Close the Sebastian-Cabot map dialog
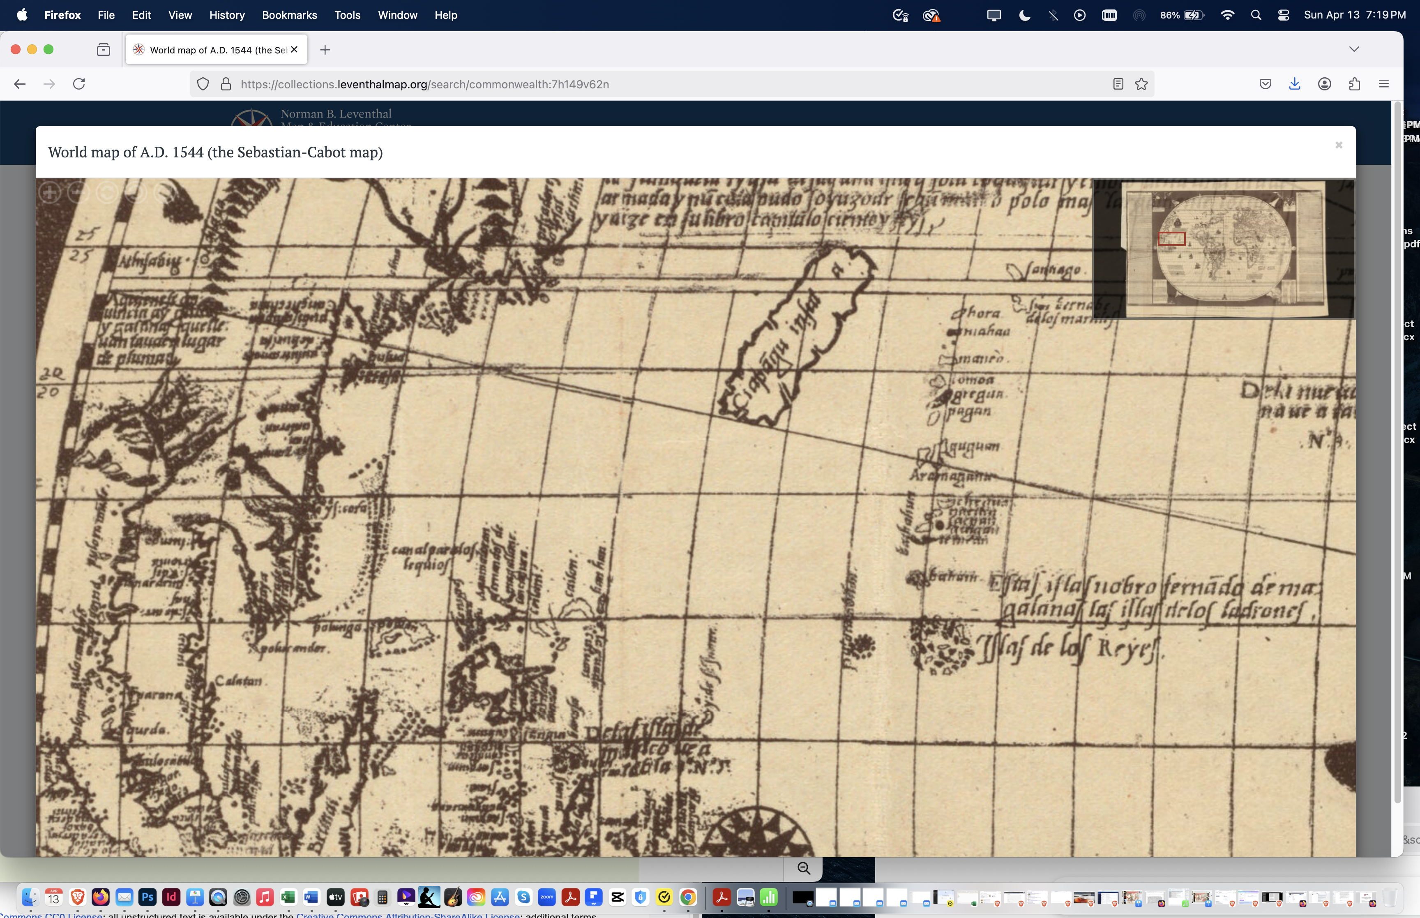This screenshot has height=918, width=1420. [x=1338, y=145]
